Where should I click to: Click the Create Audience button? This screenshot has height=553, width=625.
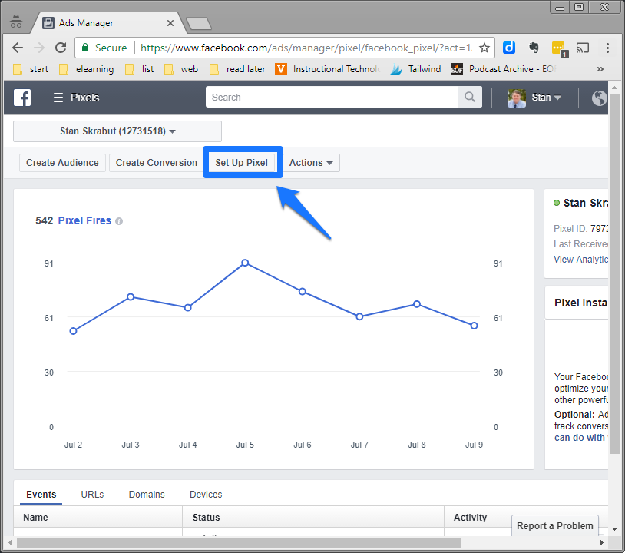62,163
